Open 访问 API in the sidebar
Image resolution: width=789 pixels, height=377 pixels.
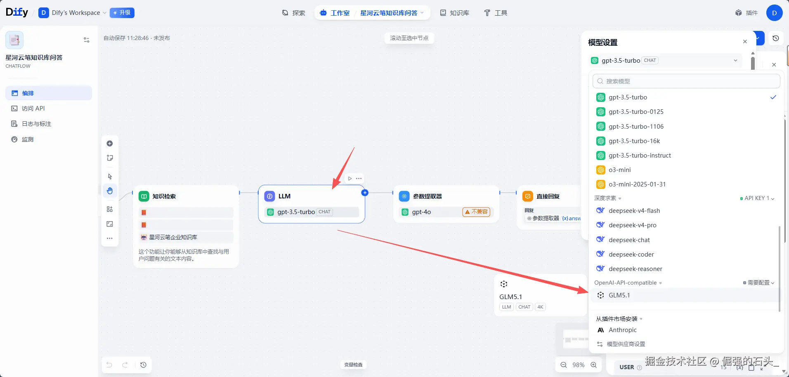click(49, 108)
